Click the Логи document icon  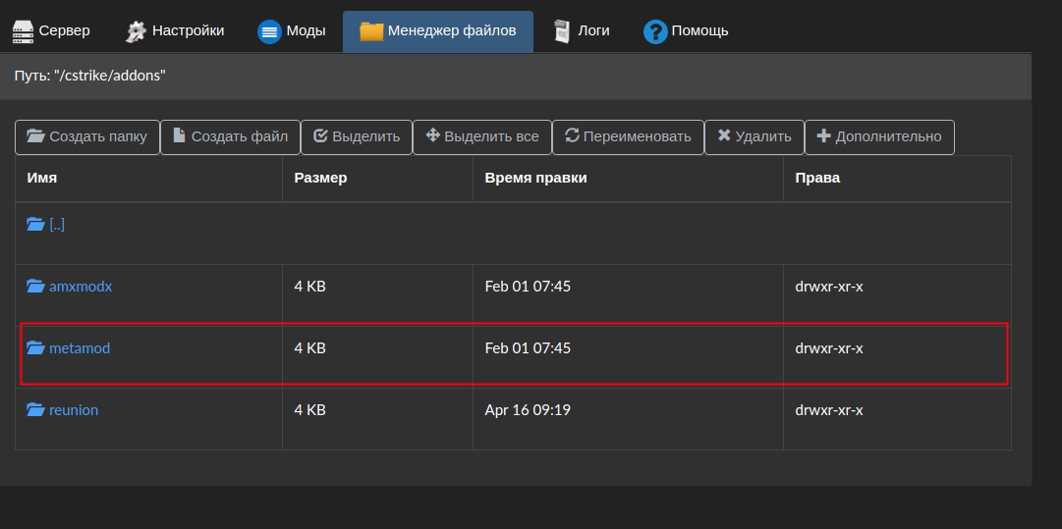pyautogui.click(x=562, y=31)
